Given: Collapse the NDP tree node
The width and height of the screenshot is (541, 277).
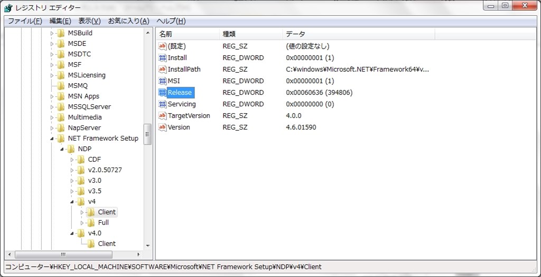Looking at the screenshot, I should click(62, 150).
